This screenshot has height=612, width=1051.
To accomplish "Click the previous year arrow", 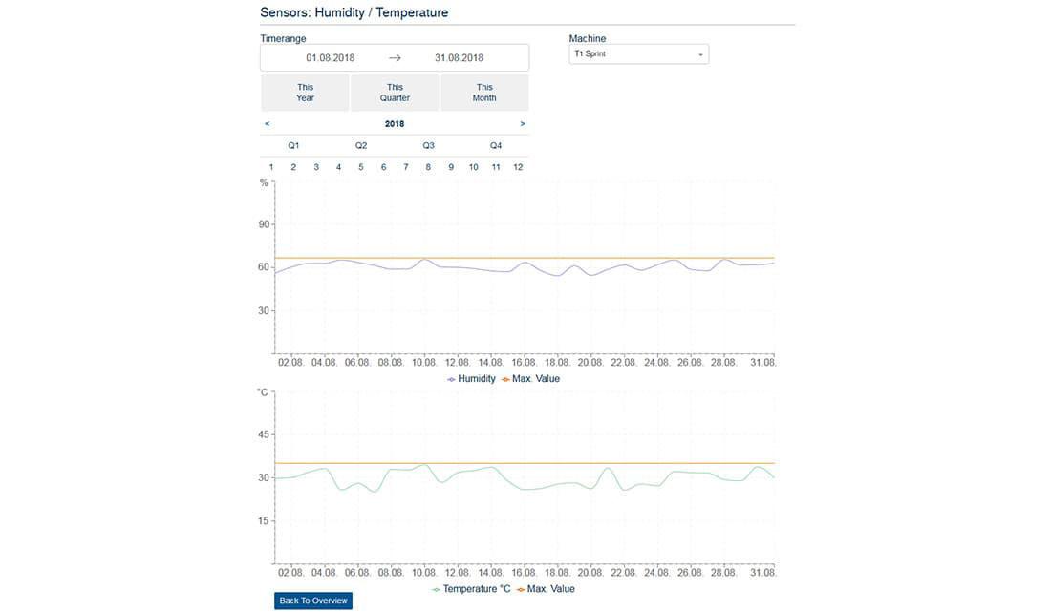I will pos(267,124).
